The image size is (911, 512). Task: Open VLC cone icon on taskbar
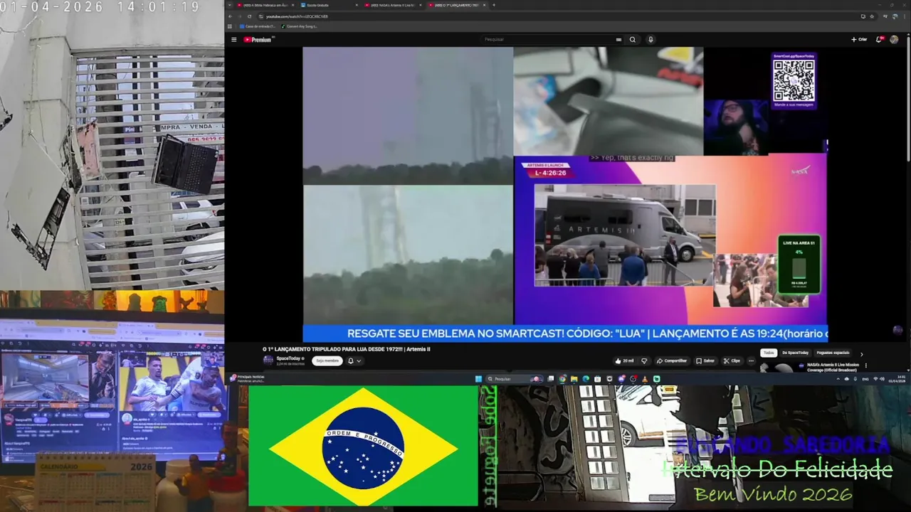click(645, 379)
